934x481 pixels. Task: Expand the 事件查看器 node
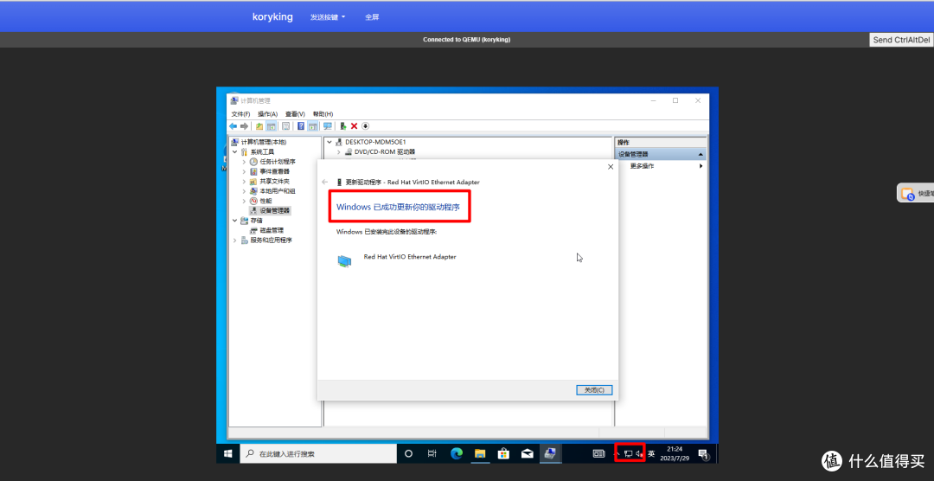point(244,171)
